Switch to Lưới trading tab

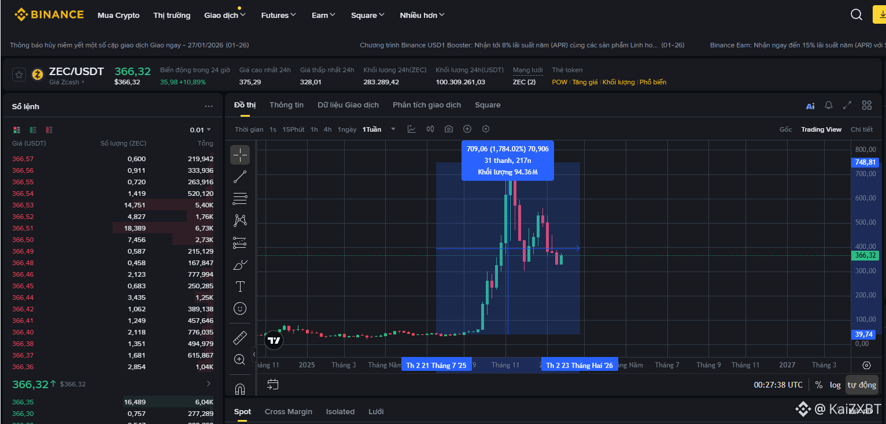tap(376, 412)
